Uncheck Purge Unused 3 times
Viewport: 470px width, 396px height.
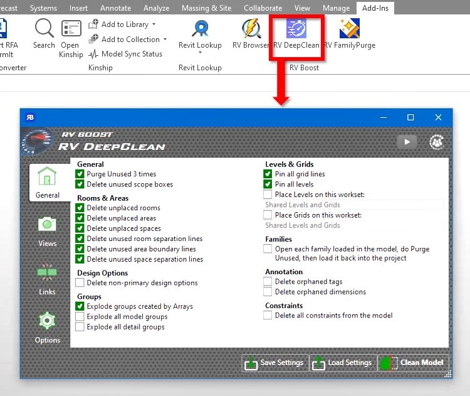coord(80,174)
